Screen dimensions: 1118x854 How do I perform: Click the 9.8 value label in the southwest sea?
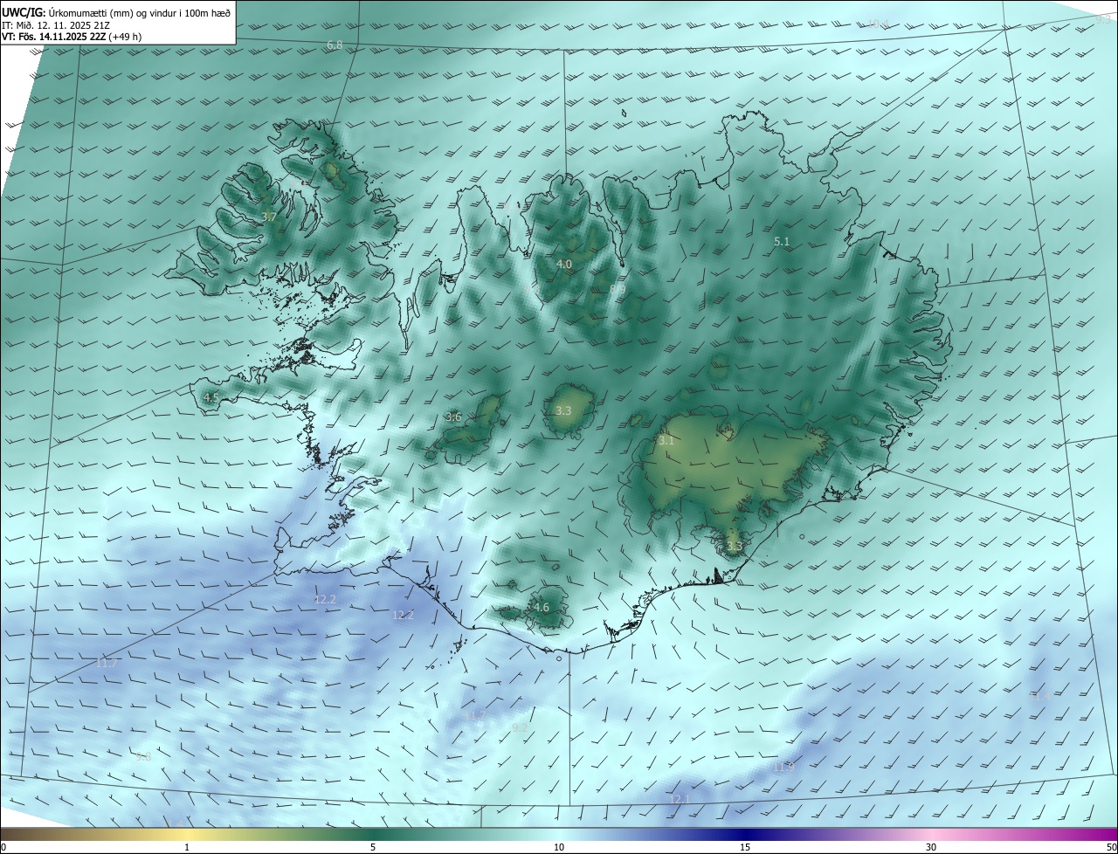143,756
